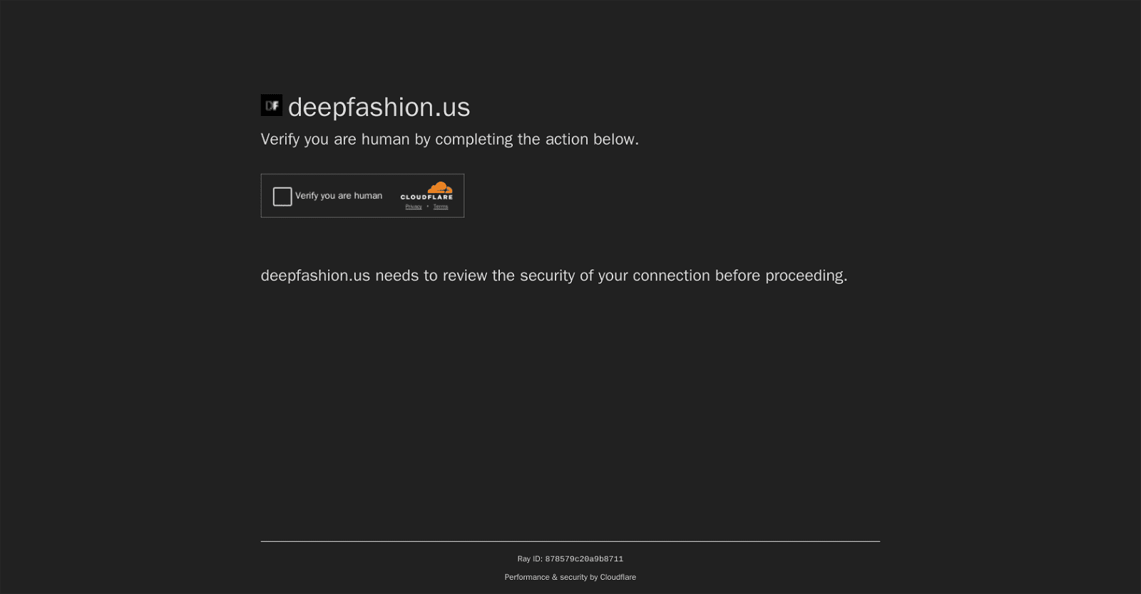Click Performance & security by Cloudflare text
This screenshot has width=1141, height=594.
click(x=570, y=577)
